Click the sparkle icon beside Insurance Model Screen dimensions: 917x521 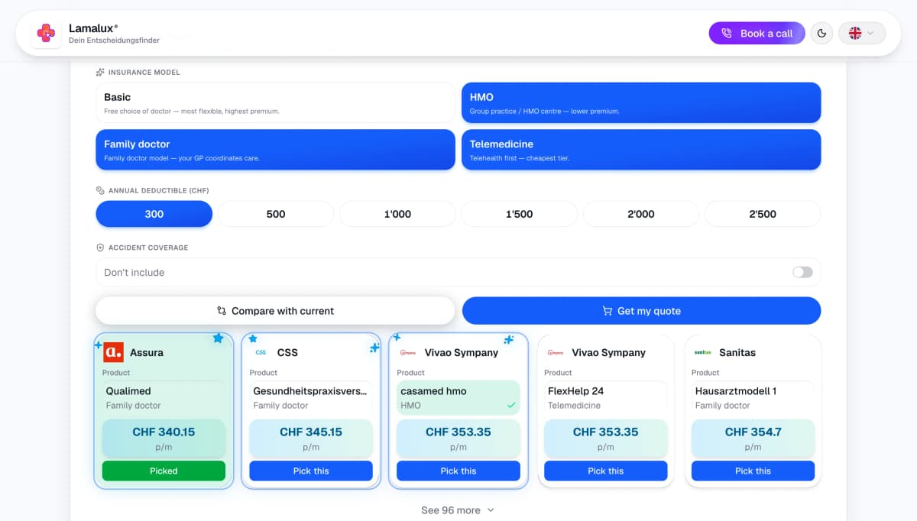(100, 73)
